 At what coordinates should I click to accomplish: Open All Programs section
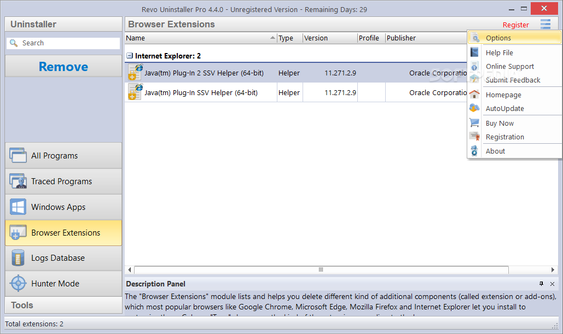[x=63, y=155]
